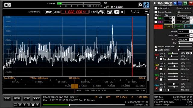Click the orange band selector block in frequency ruler
This screenshot has height=108, width=193.
pos(74,86)
